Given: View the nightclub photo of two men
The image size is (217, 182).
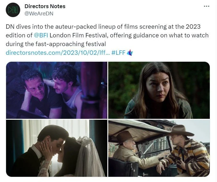Looking at the screenshot, I should [x=57, y=90].
